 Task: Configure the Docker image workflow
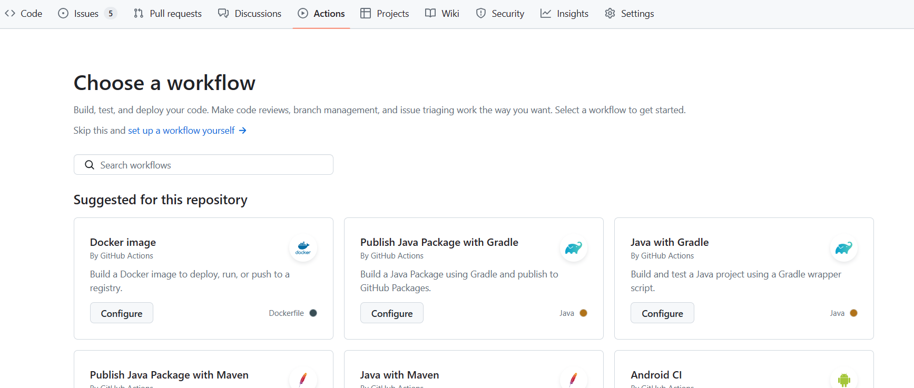122,313
